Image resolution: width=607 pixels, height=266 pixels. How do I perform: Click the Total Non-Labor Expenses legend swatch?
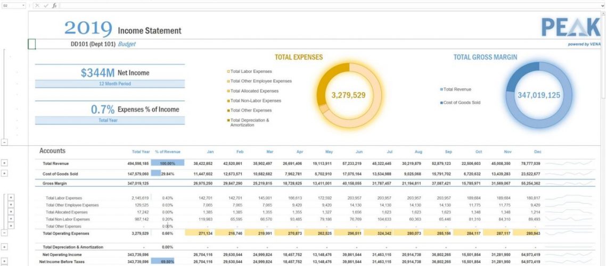[228, 101]
